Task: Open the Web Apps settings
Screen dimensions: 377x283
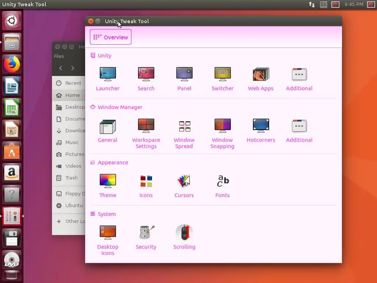Action: coord(261,79)
